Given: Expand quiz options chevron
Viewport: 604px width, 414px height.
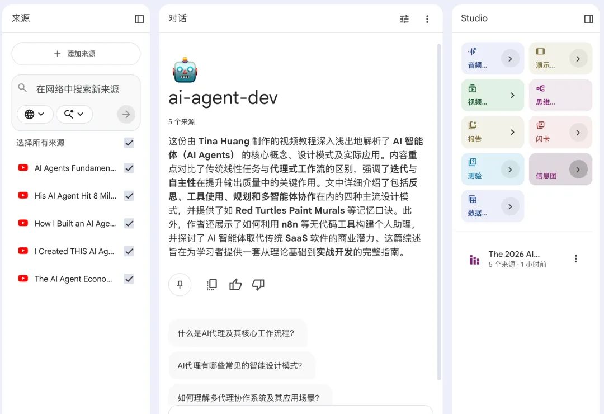Looking at the screenshot, I should coord(510,170).
